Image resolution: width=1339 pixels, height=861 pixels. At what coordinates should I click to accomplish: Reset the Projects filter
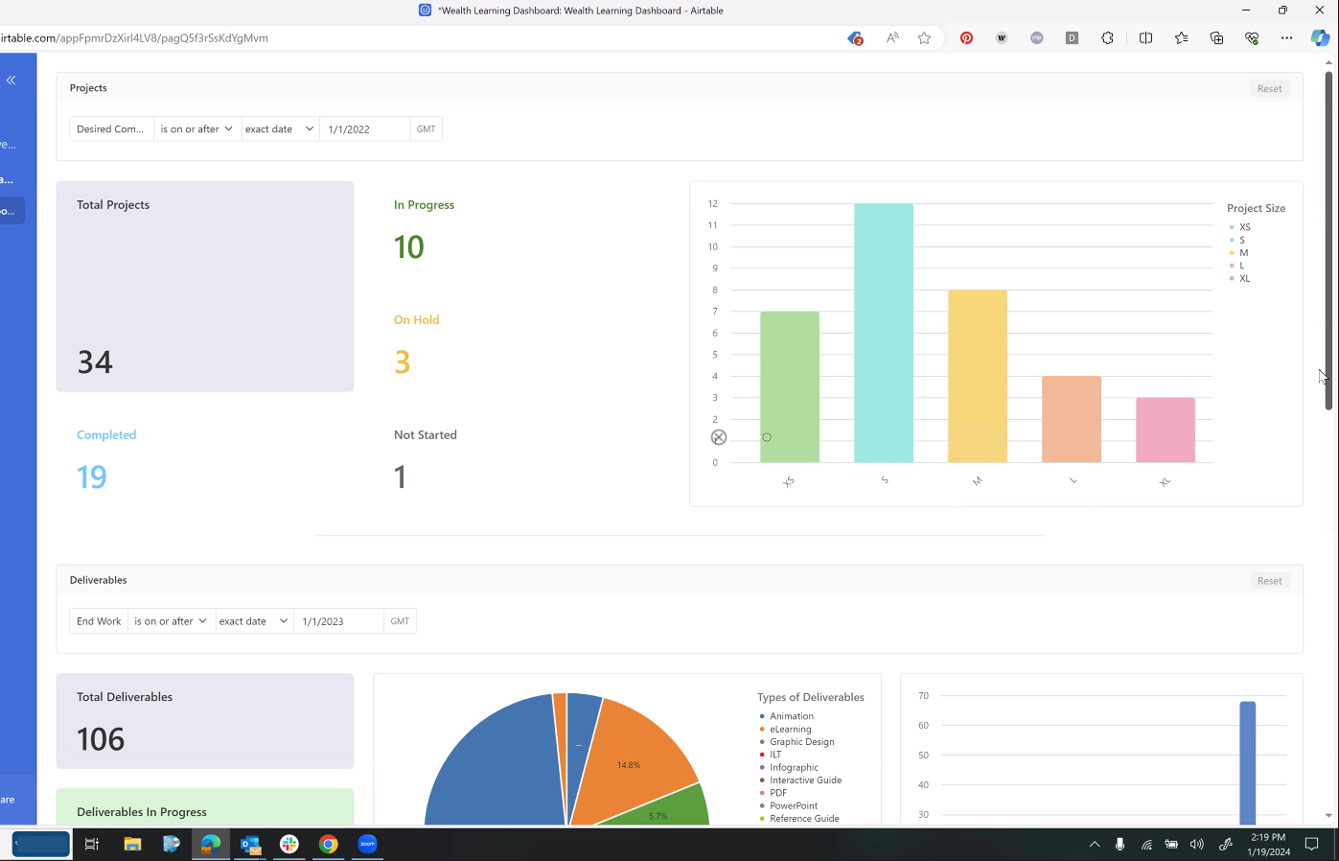click(x=1269, y=88)
